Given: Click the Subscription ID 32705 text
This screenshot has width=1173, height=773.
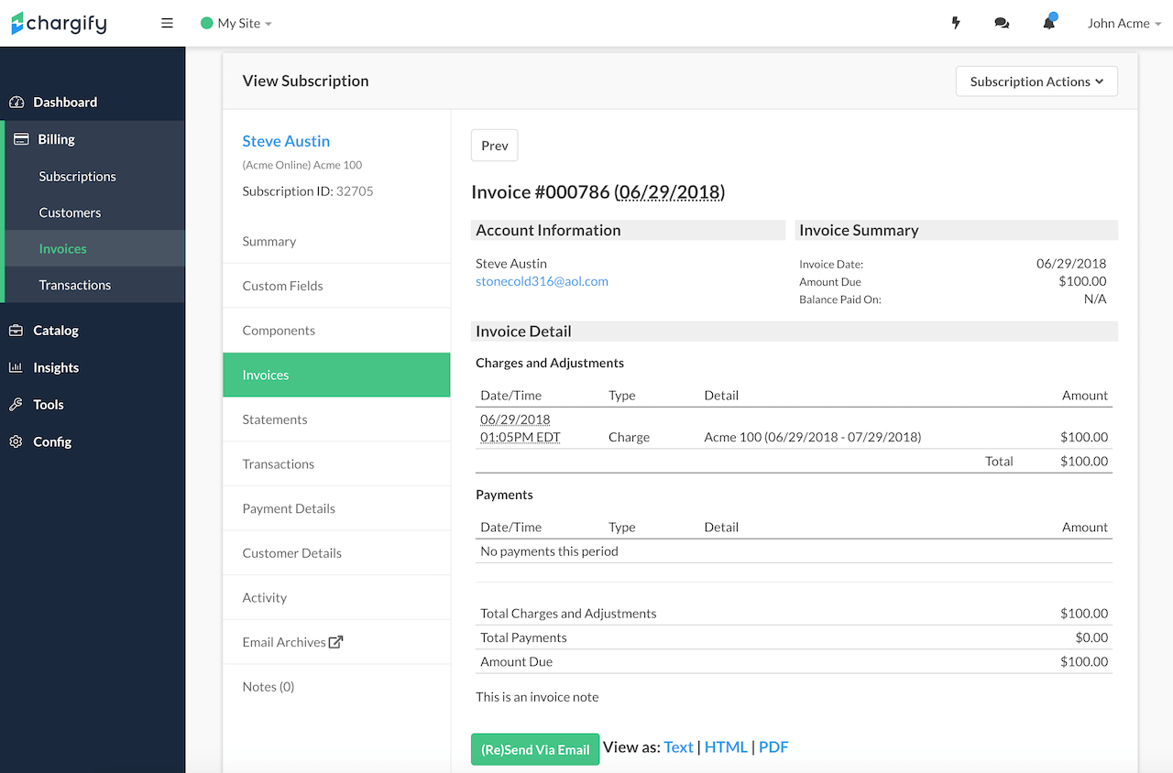Looking at the screenshot, I should tap(307, 191).
